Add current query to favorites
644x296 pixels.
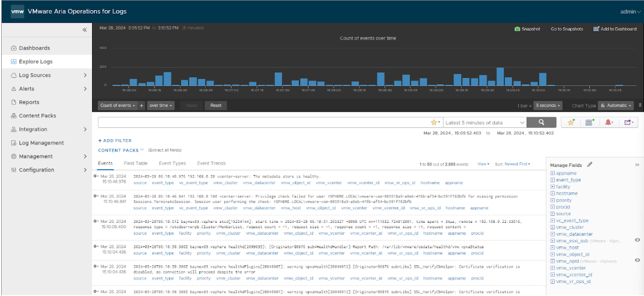point(571,122)
